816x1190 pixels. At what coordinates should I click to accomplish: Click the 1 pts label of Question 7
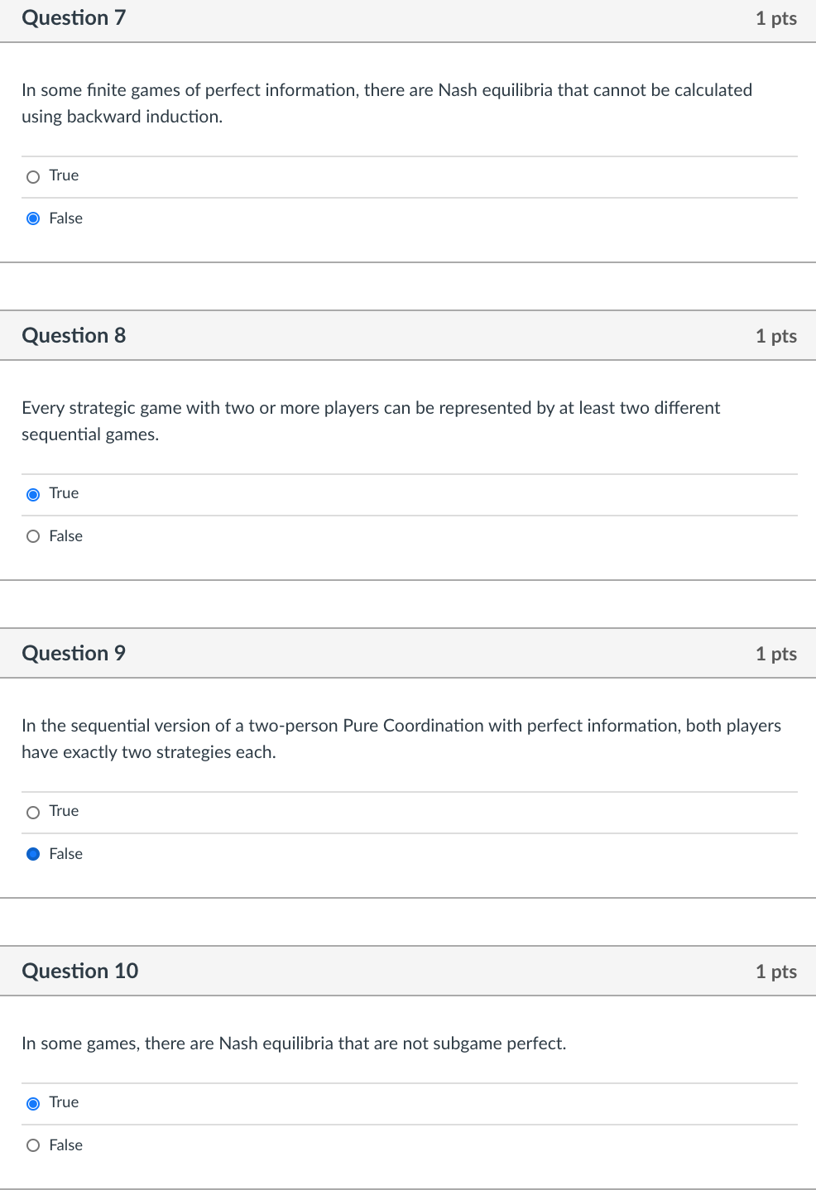(x=775, y=19)
